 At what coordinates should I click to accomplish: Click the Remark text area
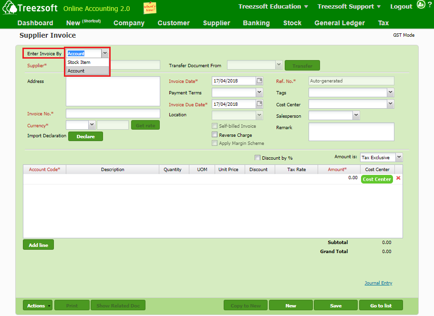tap(351, 132)
